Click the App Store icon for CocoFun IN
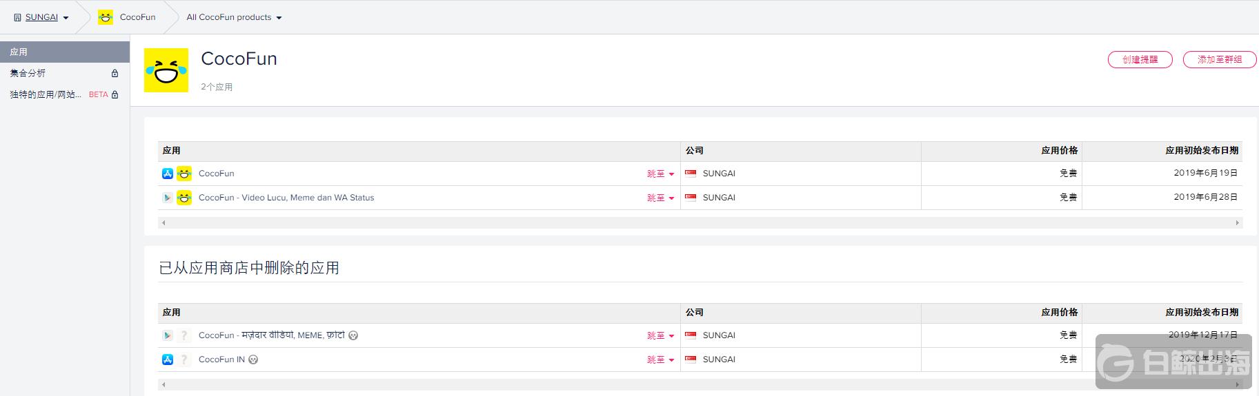1259x396 pixels. coord(168,359)
